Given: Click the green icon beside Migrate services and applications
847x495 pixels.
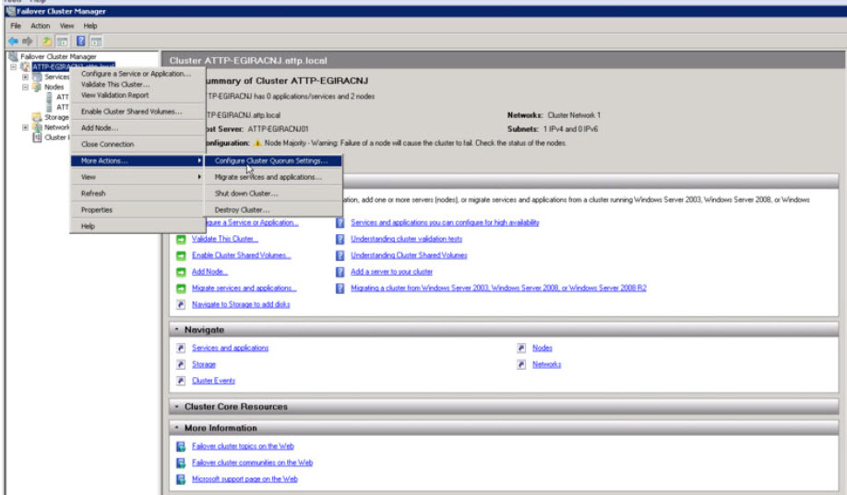Looking at the screenshot, I should (181, 289).
